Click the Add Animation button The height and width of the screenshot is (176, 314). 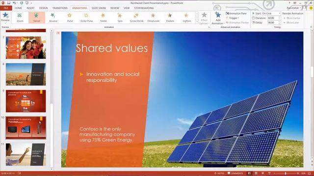point(218,18)
